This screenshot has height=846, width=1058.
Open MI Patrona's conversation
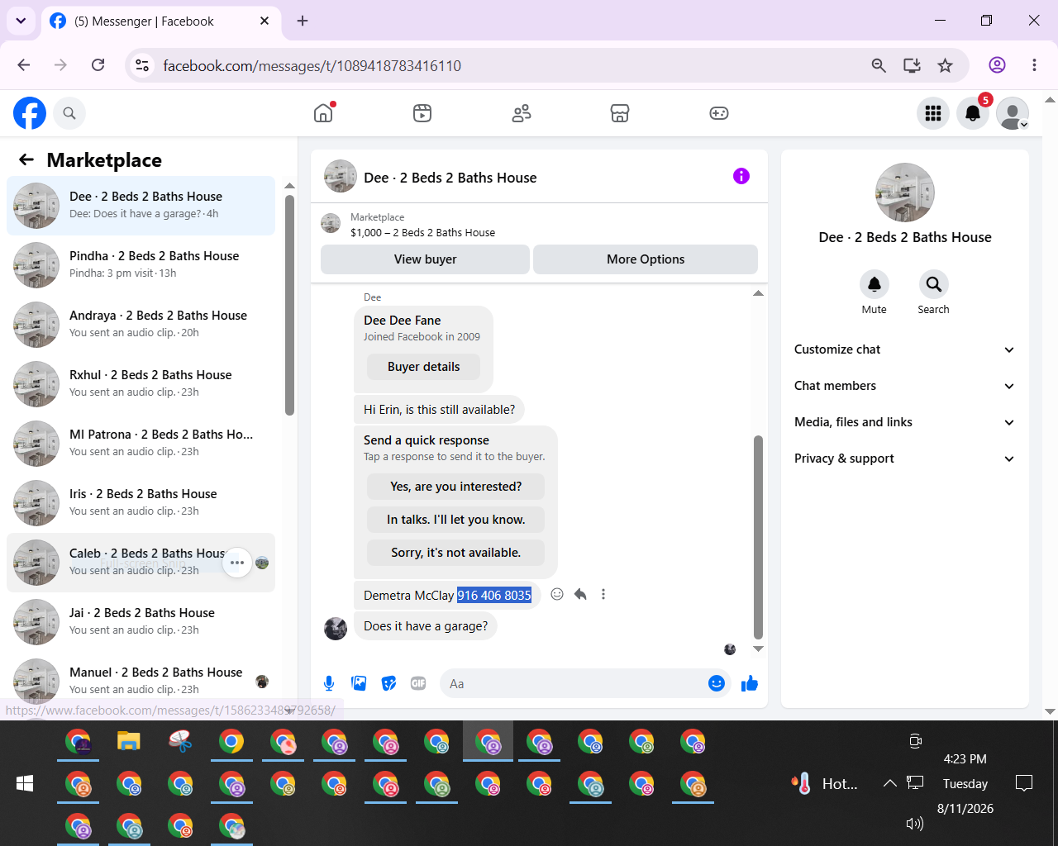click(x=141, y=444)
